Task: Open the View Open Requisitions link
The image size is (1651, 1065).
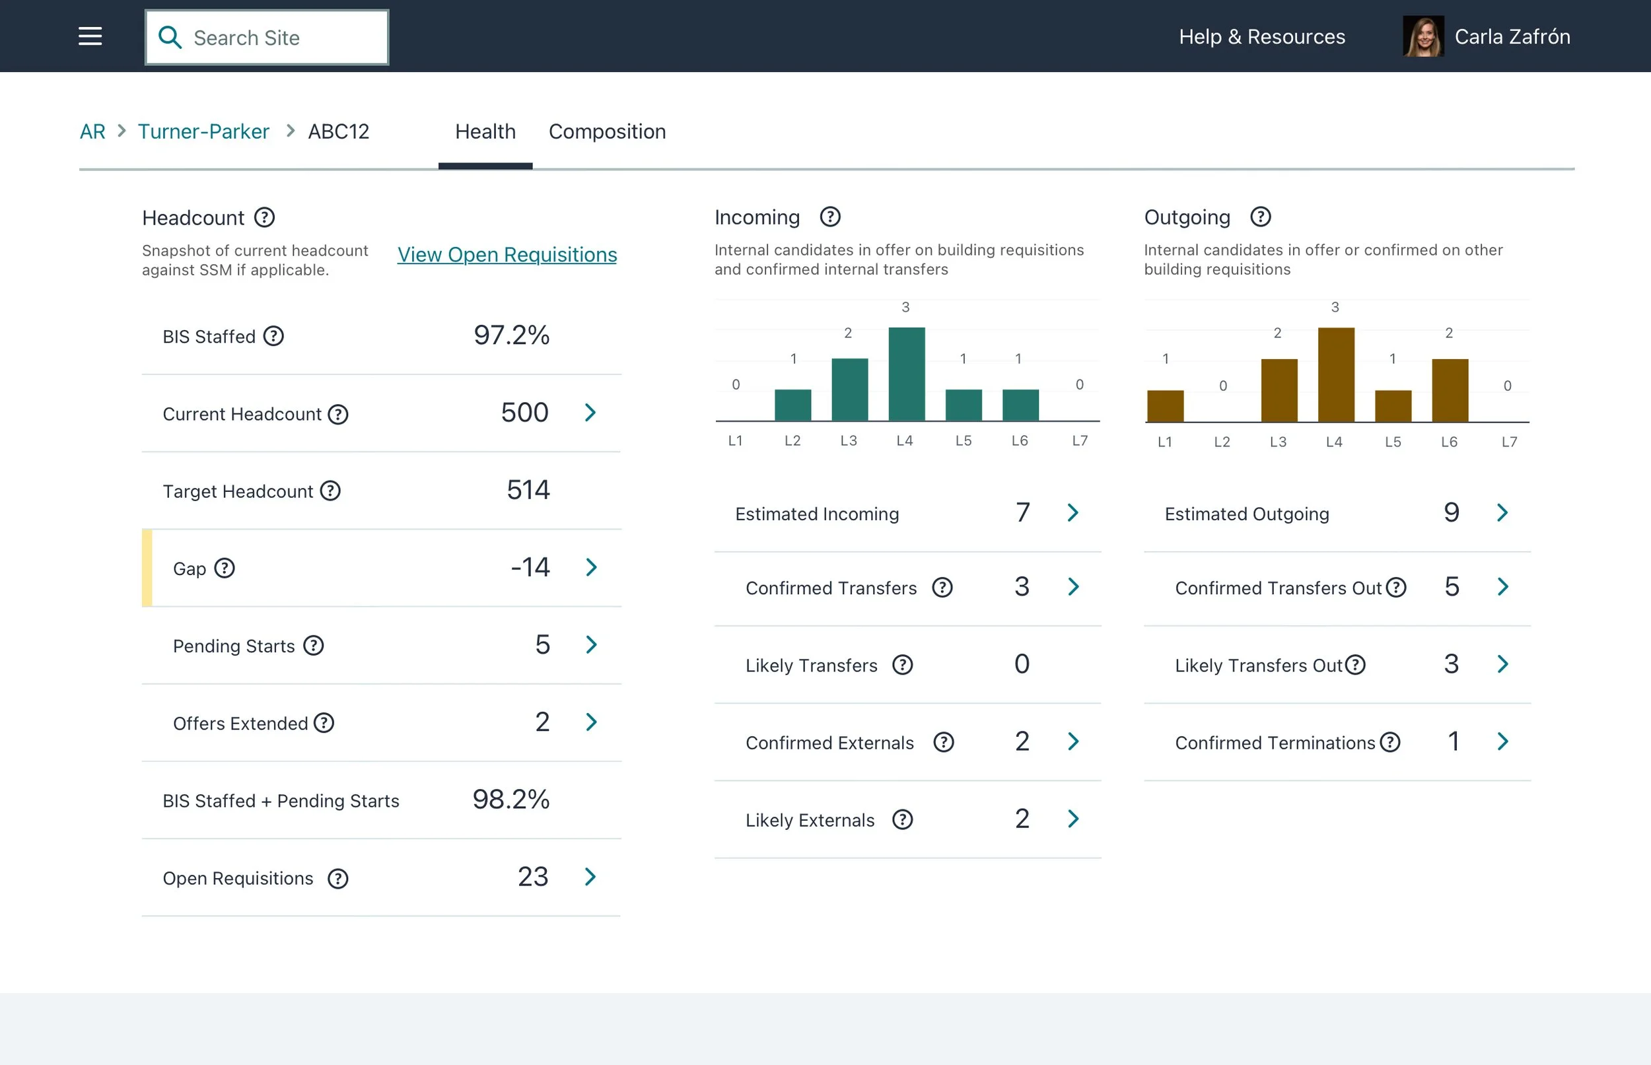Action: (507, 254)
